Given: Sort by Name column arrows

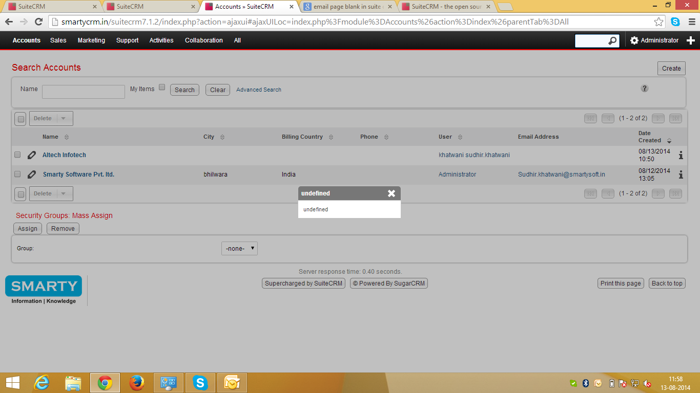Looking at the screenshot, I should click(67, 137).
